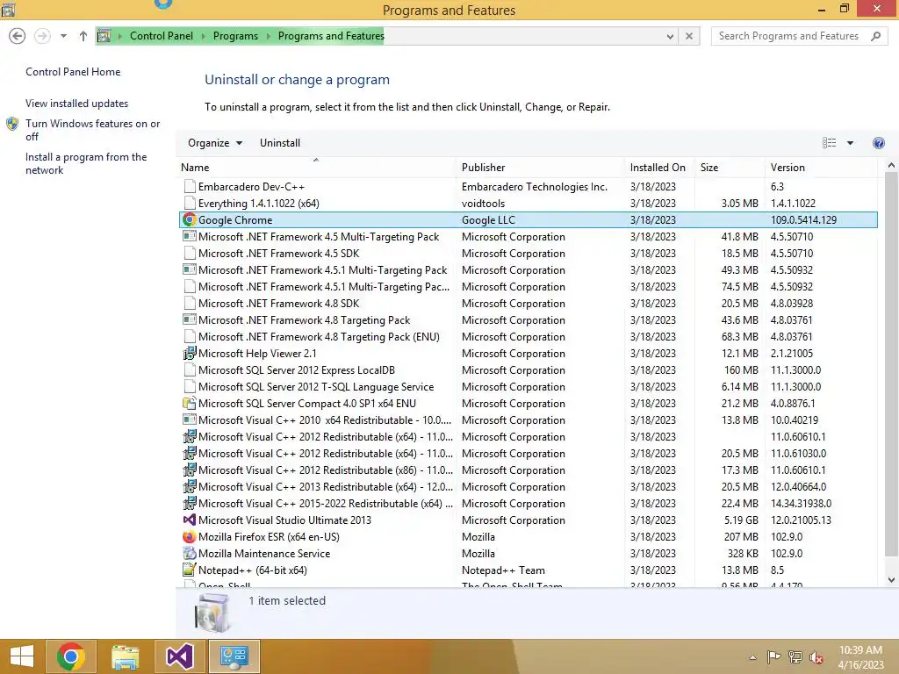This screenshot has width=899, height=674.
Task: Click the list scrollbar down arrow
Action: (891, 579)
